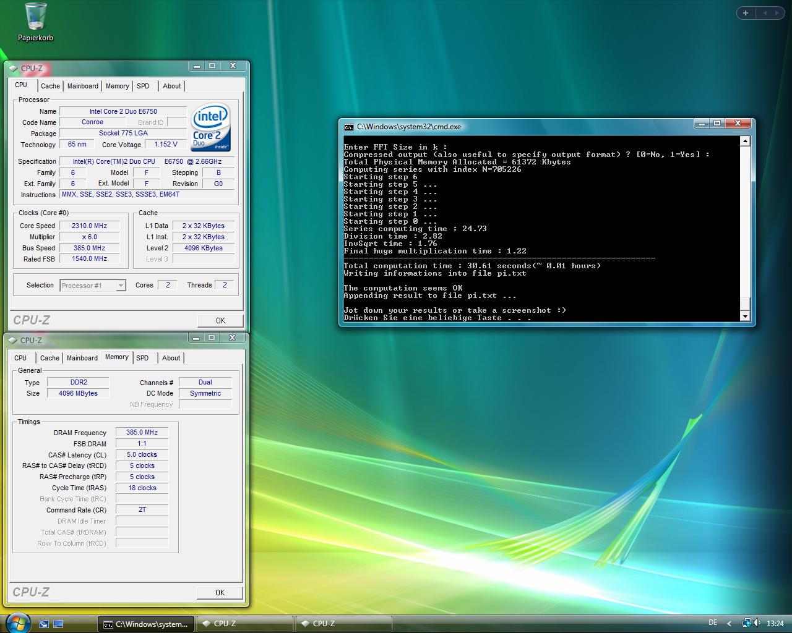The width and height of the screenshot is (792, 633).
Task: Activate the first CPU-Z taskbar button
Action: click(x=245, y=624)
